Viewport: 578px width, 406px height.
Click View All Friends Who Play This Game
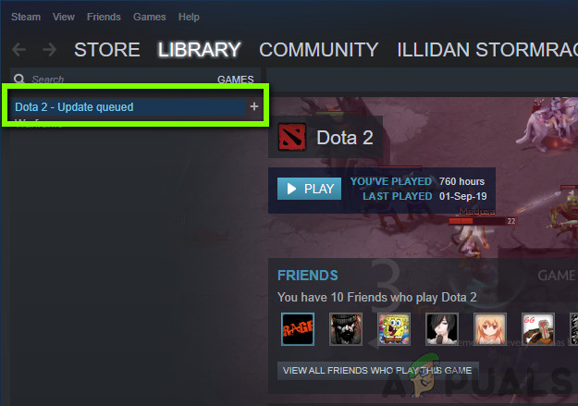[x=377, y=371]
